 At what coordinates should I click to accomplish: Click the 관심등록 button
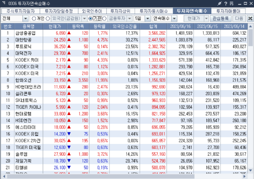click(221, 19)
